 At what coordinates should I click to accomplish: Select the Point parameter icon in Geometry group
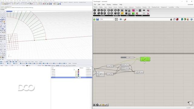[95, 10]
